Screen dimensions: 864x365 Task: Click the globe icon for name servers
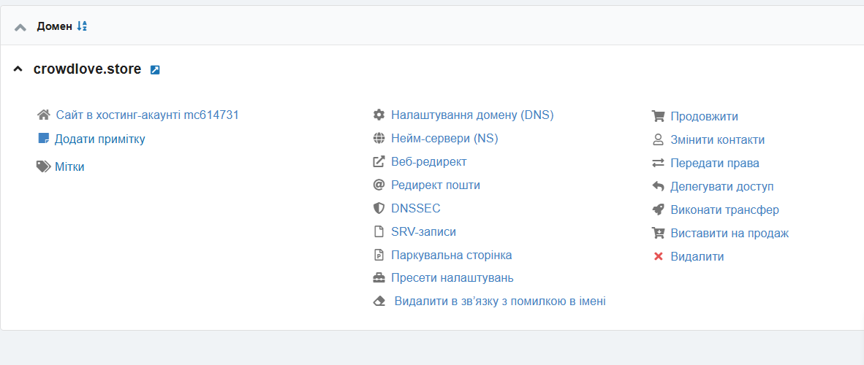[x=379, y=138]
